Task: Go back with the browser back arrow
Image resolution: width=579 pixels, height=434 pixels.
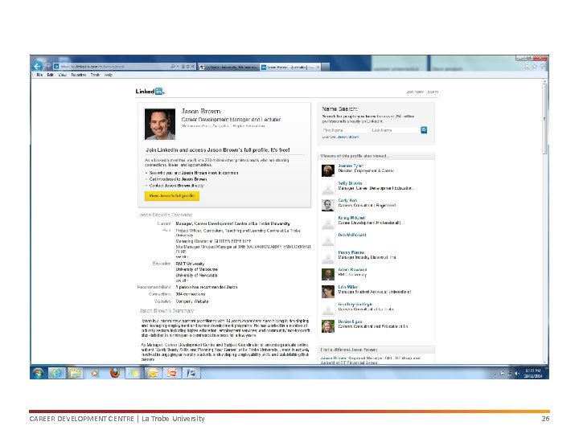Action: [x=37, y=66]
